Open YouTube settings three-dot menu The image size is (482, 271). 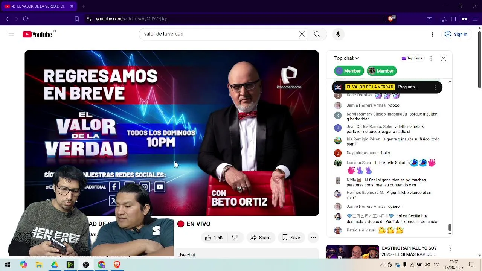[432, 34]
